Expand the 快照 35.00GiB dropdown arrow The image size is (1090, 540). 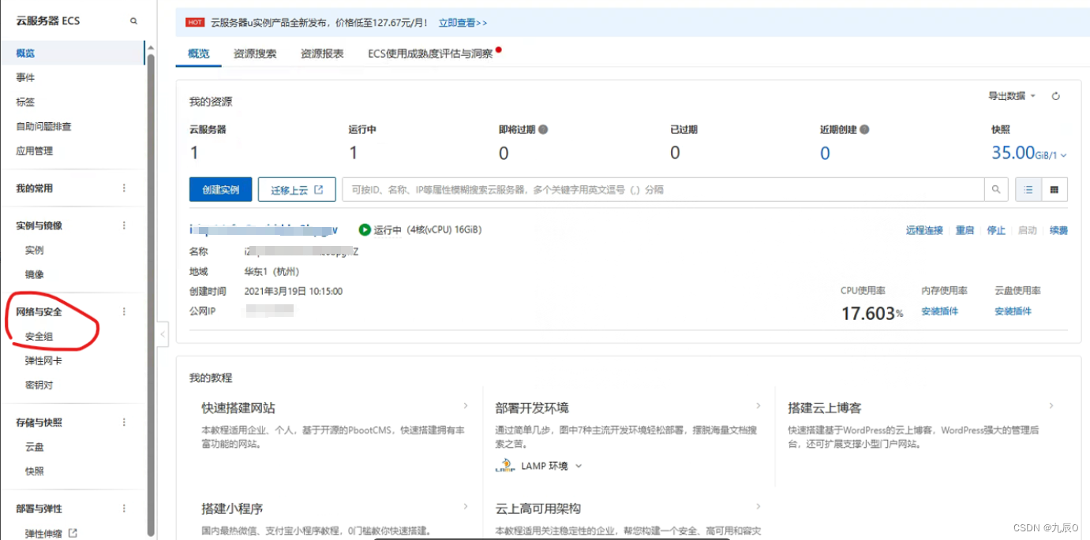1064,156
